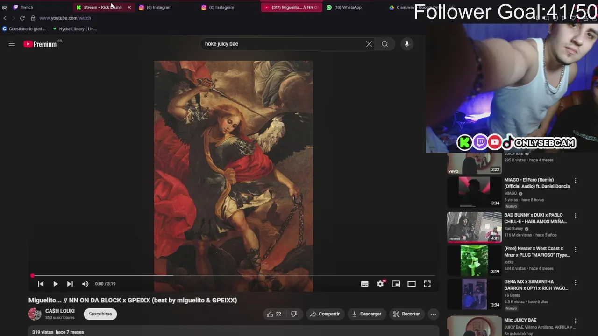This screenshot has width=598, height=336.
Task: Subscribe with the Suscribirse button
Action: click(100, 314)
